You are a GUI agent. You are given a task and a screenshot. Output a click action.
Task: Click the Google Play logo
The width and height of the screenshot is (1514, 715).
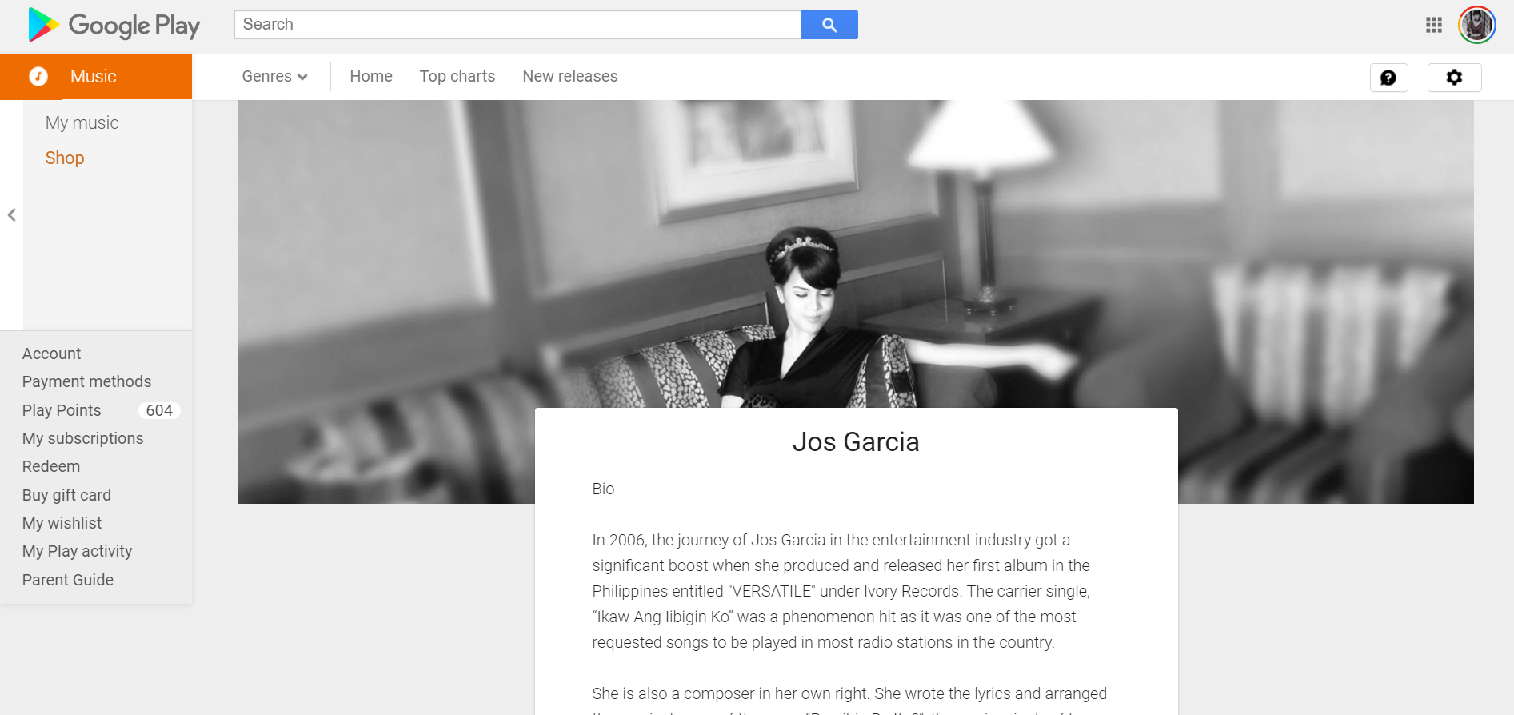coord(114,25)
